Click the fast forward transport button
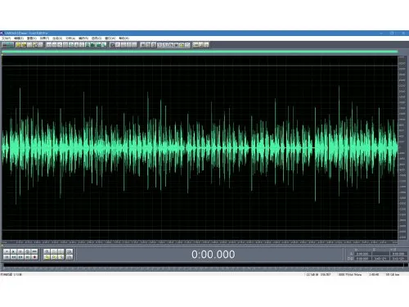409x307 pixels. (x=20, y=257)
